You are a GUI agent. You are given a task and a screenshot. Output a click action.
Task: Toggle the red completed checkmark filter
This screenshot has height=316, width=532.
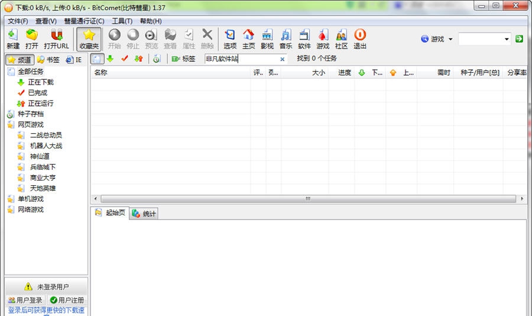(124, 59)
